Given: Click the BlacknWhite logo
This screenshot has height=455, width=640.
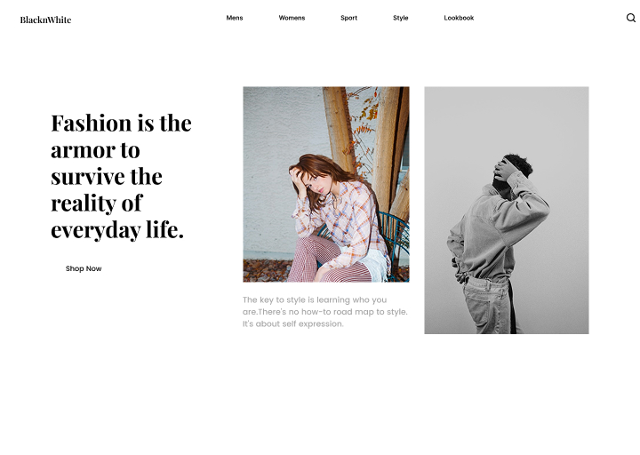Looking at the screenshot, I should point(45,20).
